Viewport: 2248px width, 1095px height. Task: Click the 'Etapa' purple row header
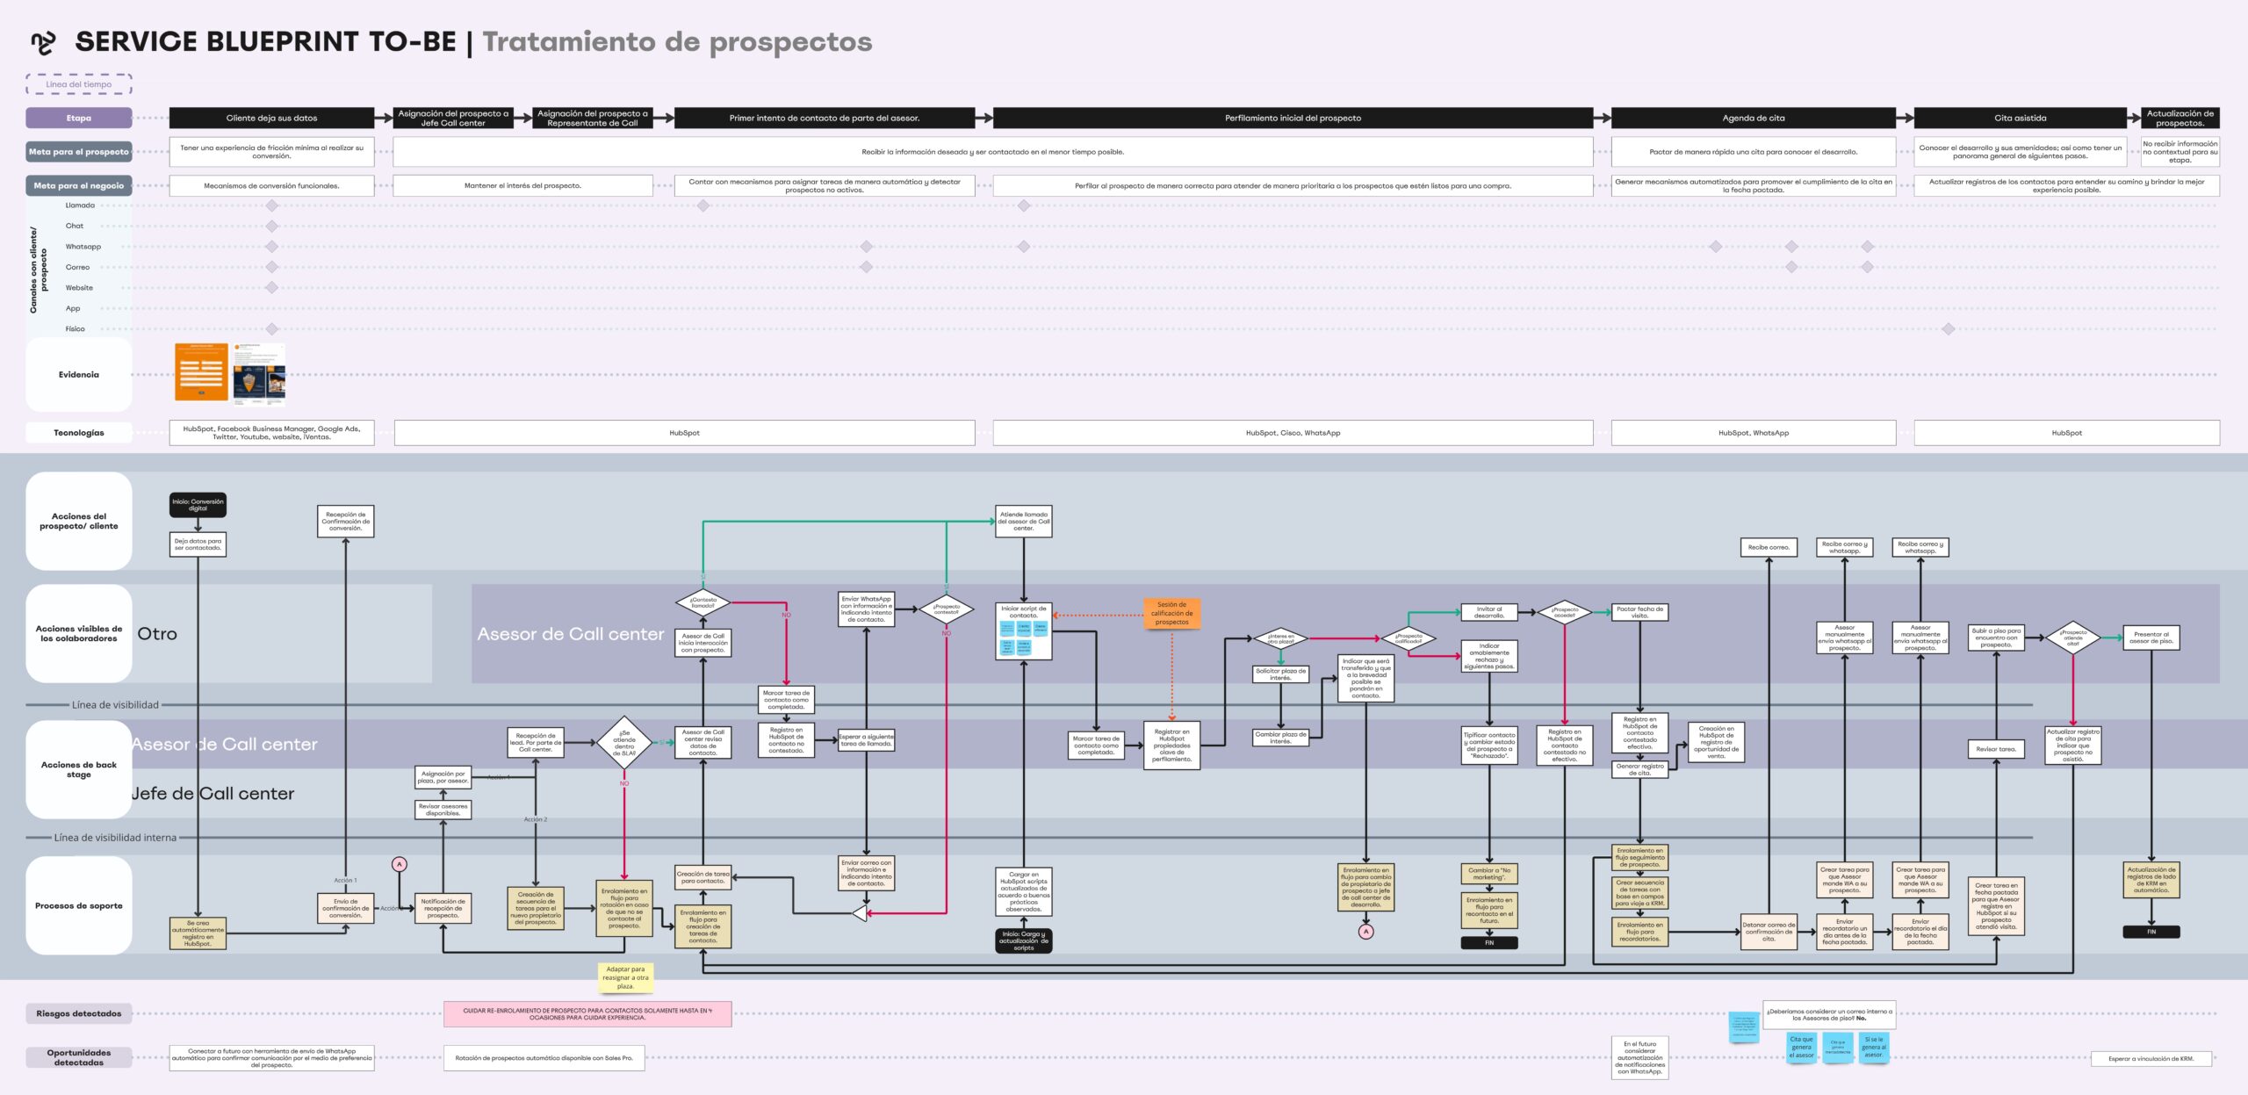click(x=79, y=118)
